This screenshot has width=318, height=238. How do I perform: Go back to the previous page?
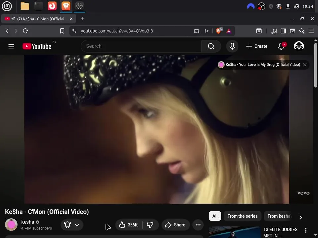coord(7,31)
